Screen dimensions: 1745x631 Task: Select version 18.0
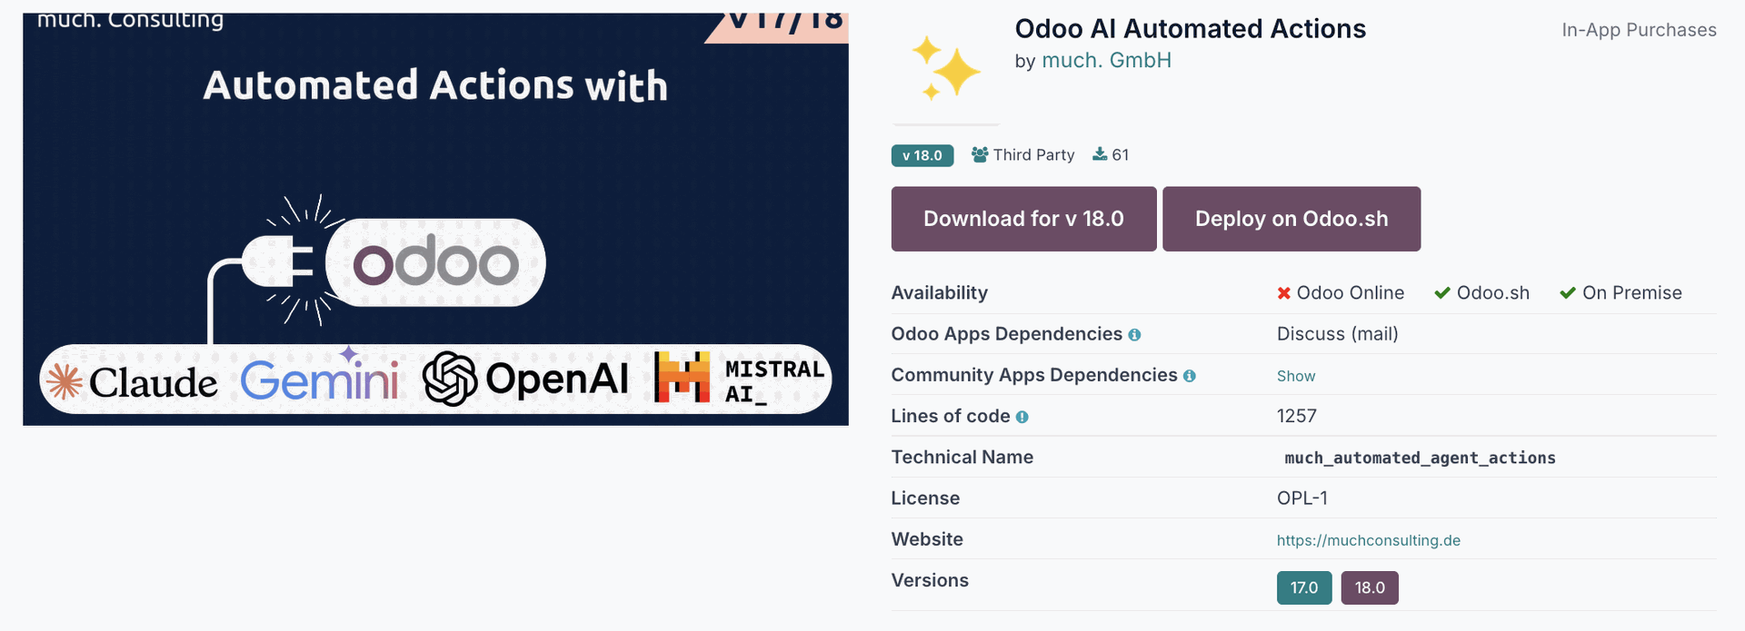pos(1370,587)
